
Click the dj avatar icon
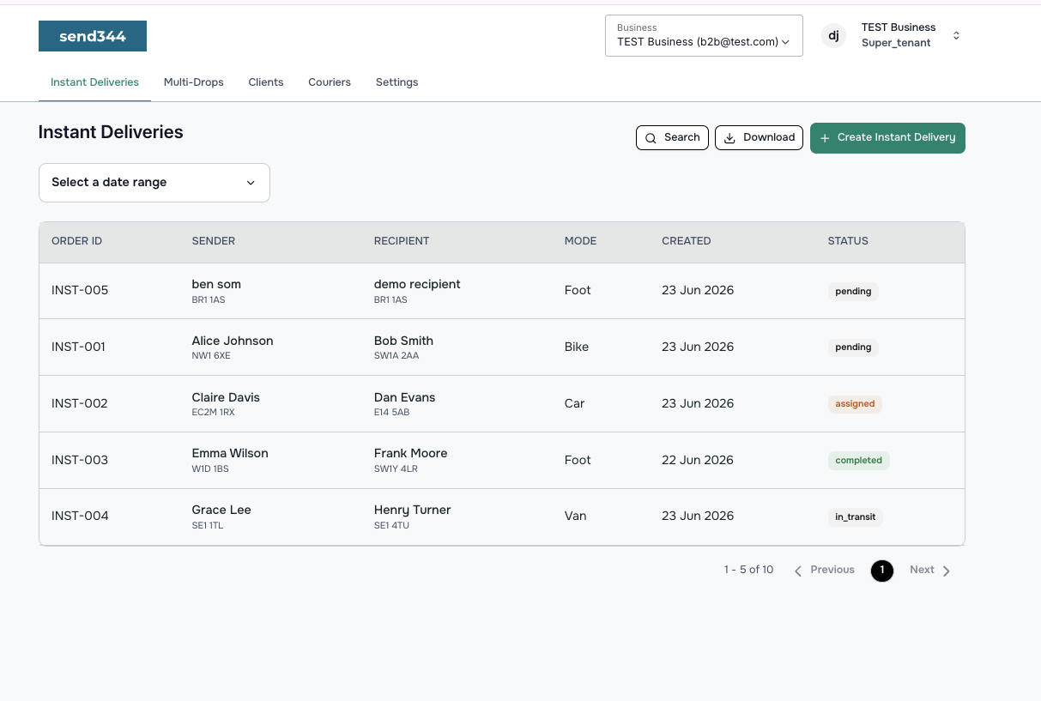(833, 35)
